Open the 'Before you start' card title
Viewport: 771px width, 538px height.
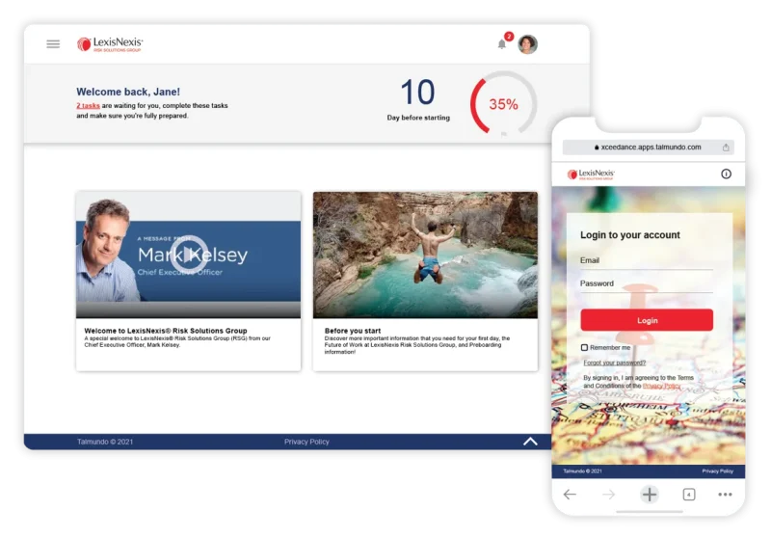[353, 331]
